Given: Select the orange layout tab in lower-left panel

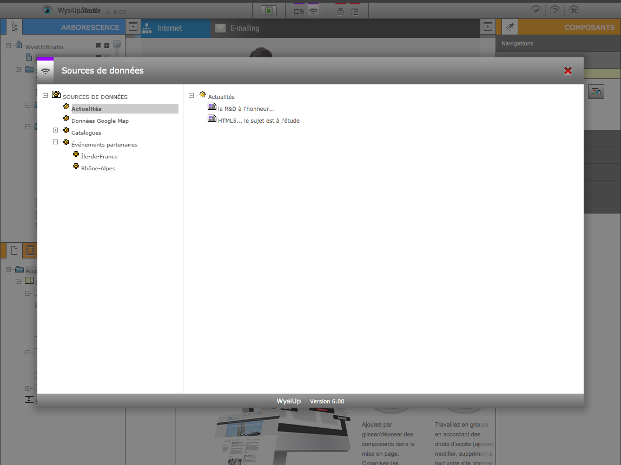Looking at the screenshot, I should pyautogui.click(x=30, y=250).
